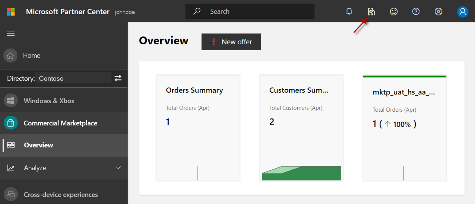This screenshot has height=204, width=475.
Task: Open the help question mark icon
Action: tap(416, 12)
